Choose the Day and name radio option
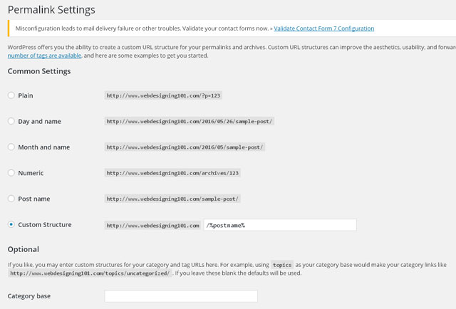 (11, 121)
